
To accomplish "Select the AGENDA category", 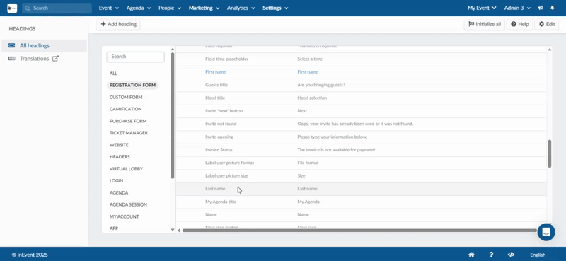I will [x=119, y=193].
